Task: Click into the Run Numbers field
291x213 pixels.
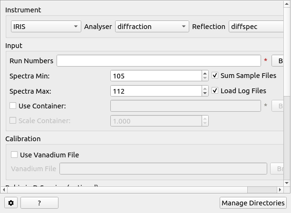Action: (158, 61)
